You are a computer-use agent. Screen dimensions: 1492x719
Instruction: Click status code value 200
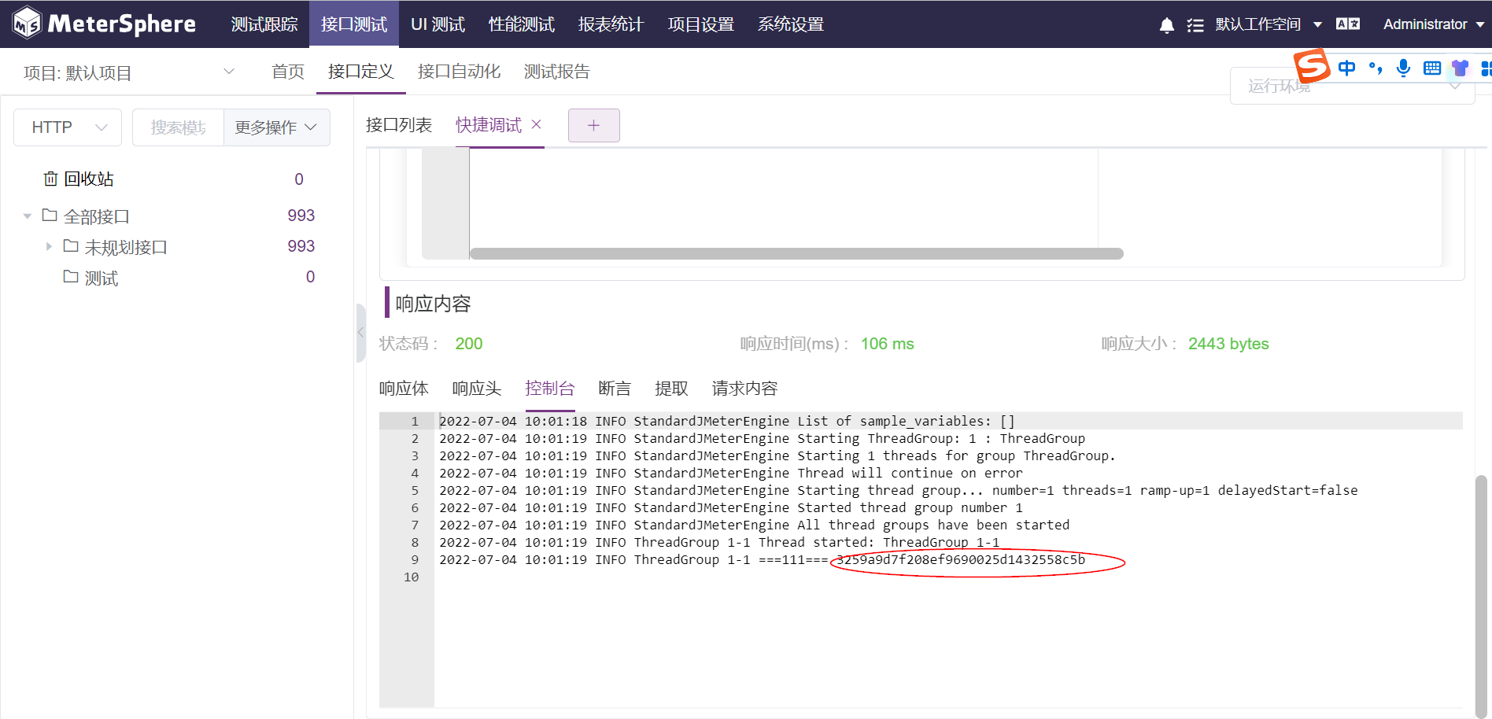[469, 344]
